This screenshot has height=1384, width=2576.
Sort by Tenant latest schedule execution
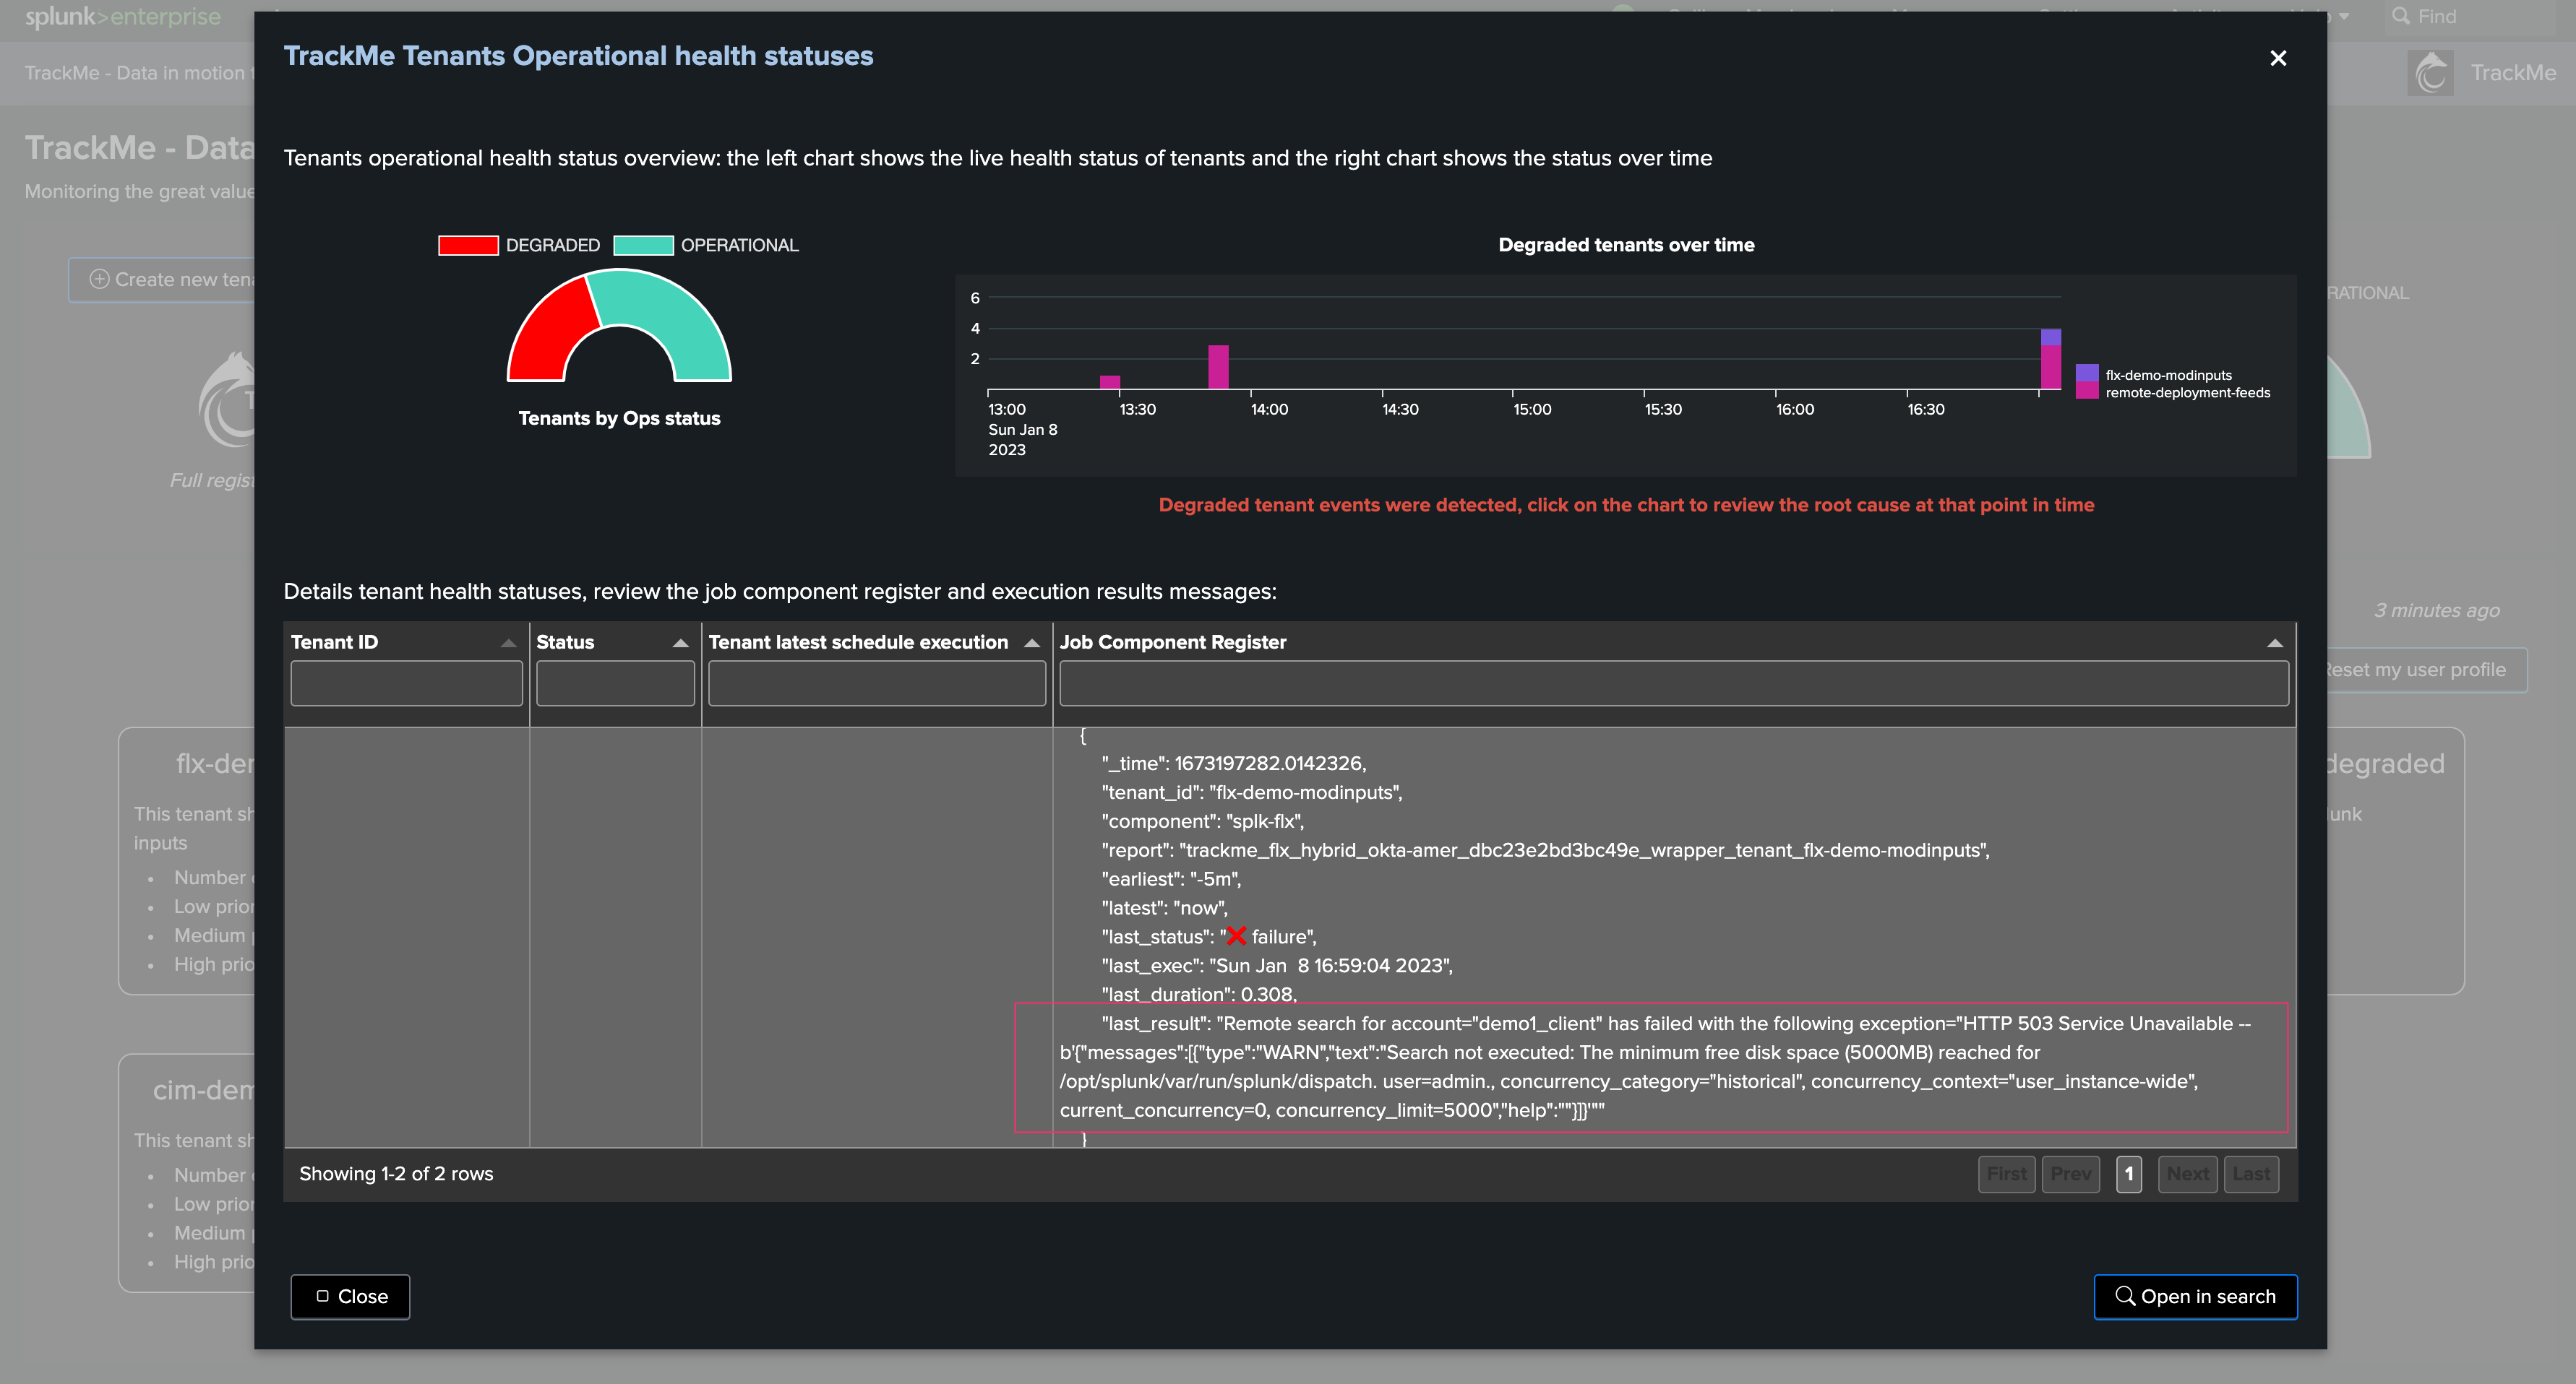1032,643
